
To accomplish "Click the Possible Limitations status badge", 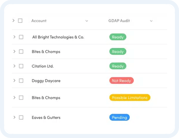I will pos(130,98).
